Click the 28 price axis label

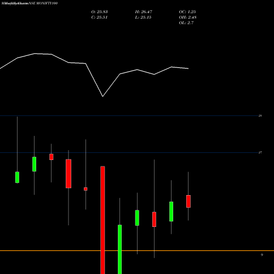(x=260, y=116)
